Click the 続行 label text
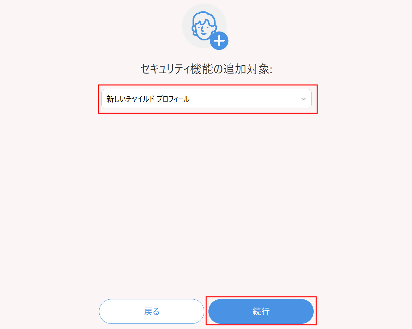This screenshot has width=412, height=329. 261,312
